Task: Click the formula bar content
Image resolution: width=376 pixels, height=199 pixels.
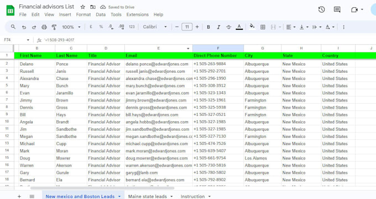Action: click(59, 40)
